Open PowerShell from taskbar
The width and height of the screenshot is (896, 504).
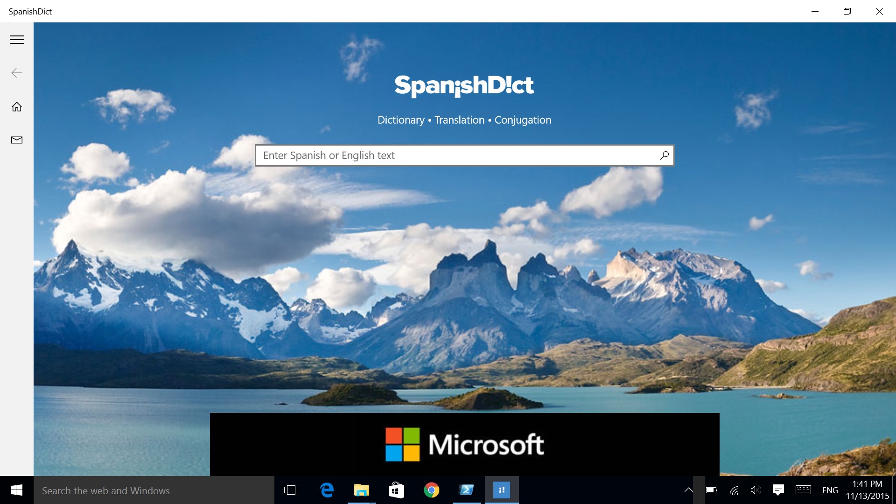[x=466, y=490]
